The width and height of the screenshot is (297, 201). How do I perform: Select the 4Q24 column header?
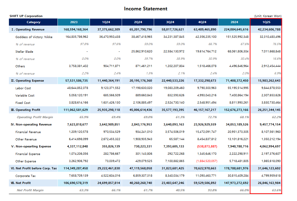pos(202,22)
